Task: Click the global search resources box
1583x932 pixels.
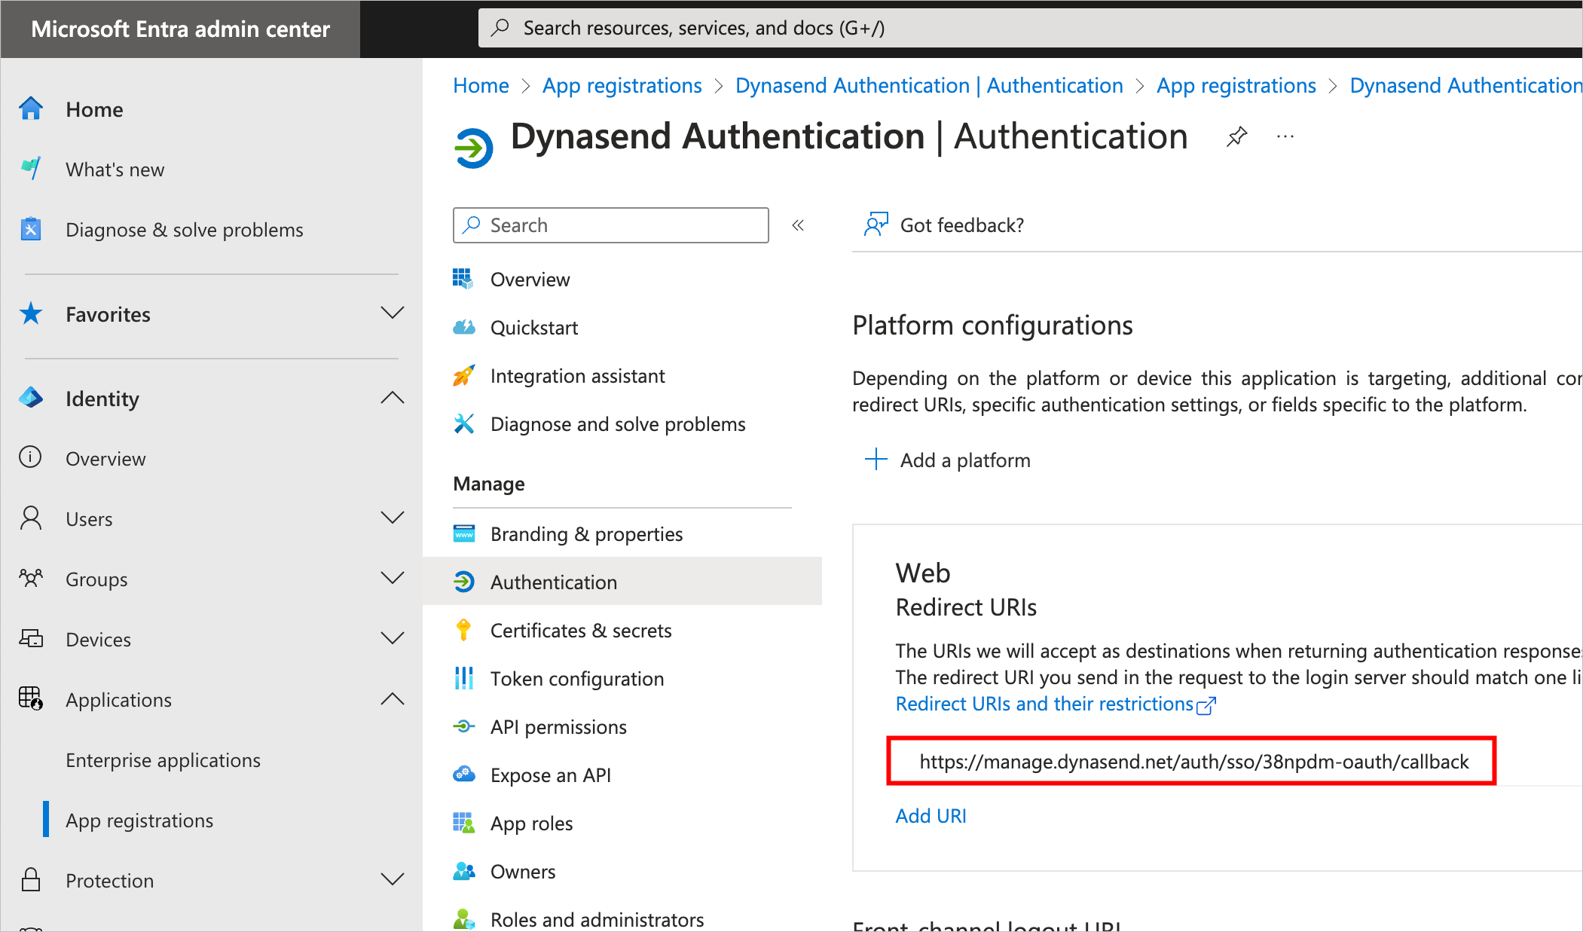Action: 1030,28
